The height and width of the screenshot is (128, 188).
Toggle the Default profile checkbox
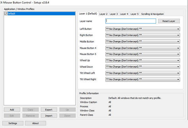pyautogui.click(x=6, y=14)
